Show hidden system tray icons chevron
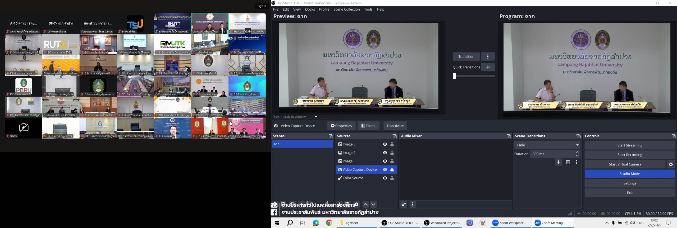Image resolution: width=677 pixels, height=228 pixels. tap(607, 223)
